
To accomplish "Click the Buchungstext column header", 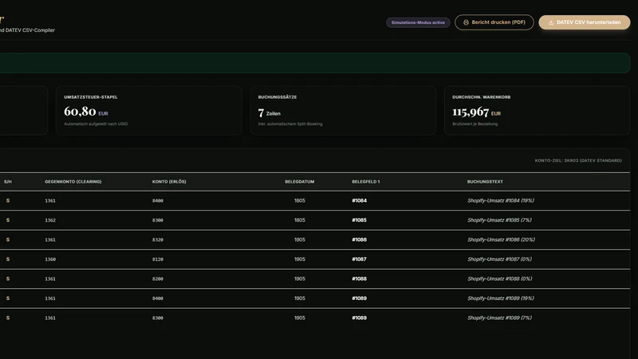I will pos(485,182).
